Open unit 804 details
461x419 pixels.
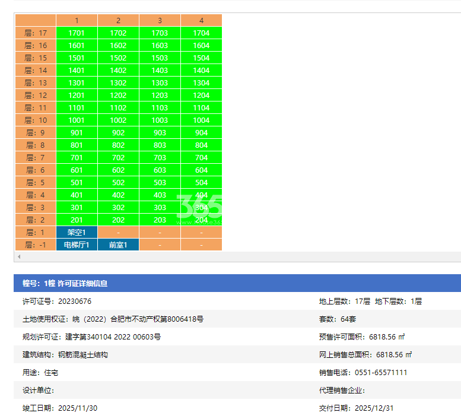click(201, 145)
